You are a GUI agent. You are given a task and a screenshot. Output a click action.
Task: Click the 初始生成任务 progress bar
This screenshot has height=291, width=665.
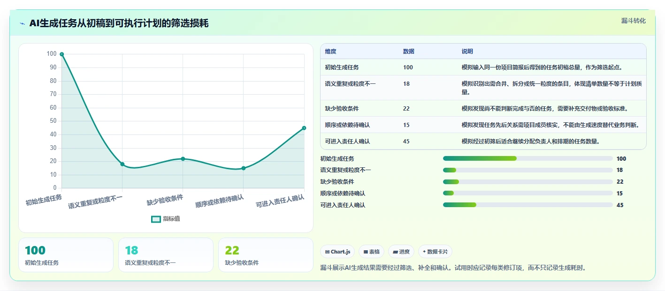click(528, 158)
